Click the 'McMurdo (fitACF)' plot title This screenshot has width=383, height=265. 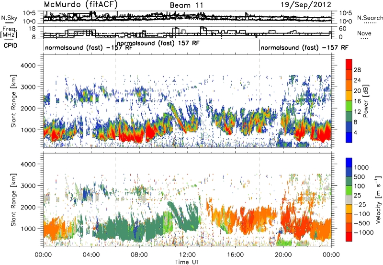[80, 4]
